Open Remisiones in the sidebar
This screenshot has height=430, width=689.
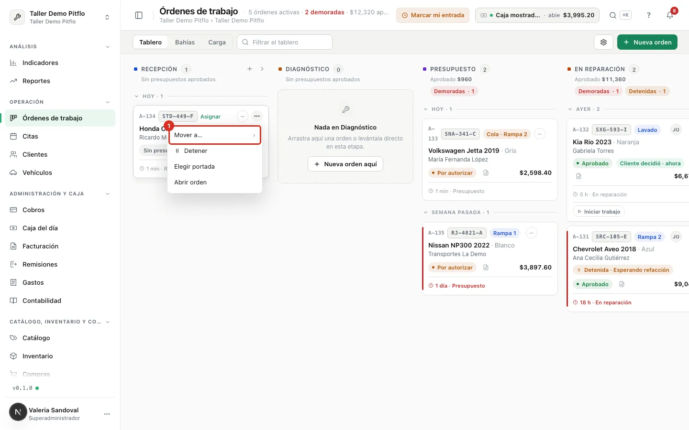point(60,264)
